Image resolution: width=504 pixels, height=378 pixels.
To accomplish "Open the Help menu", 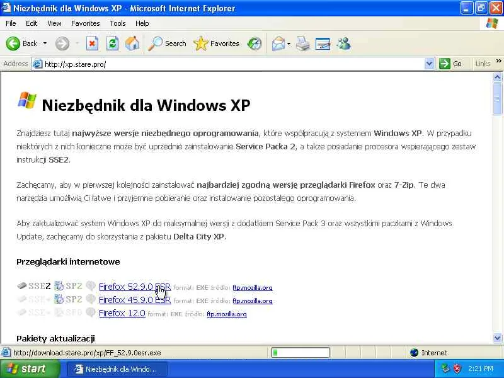I will [x=142, y=23].
